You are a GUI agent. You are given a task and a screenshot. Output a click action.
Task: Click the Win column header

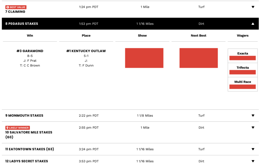click(30, 36)
